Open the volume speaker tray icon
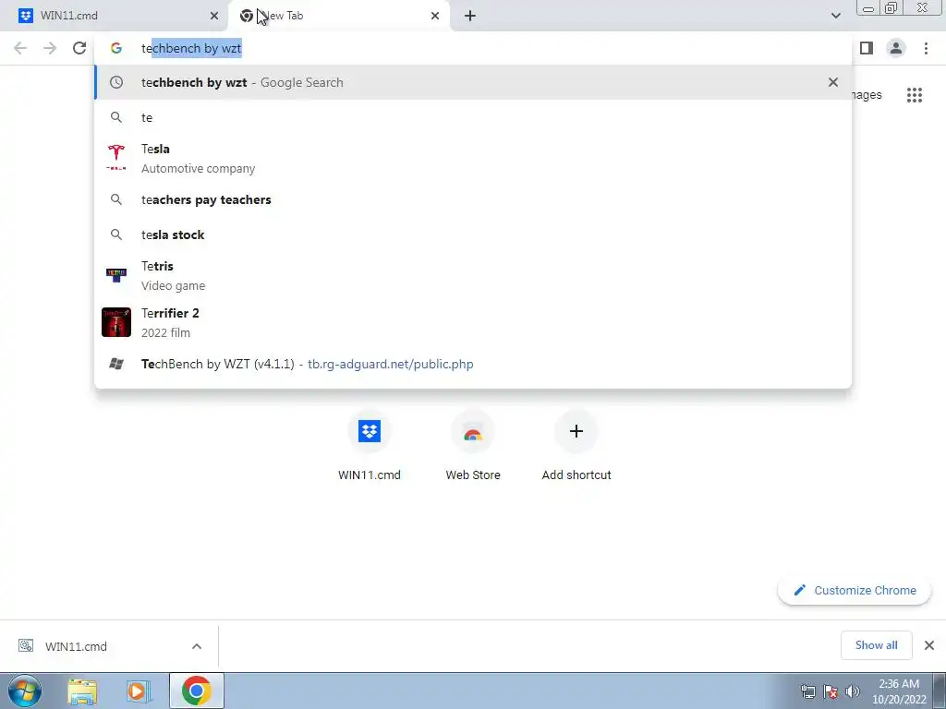 852,691
